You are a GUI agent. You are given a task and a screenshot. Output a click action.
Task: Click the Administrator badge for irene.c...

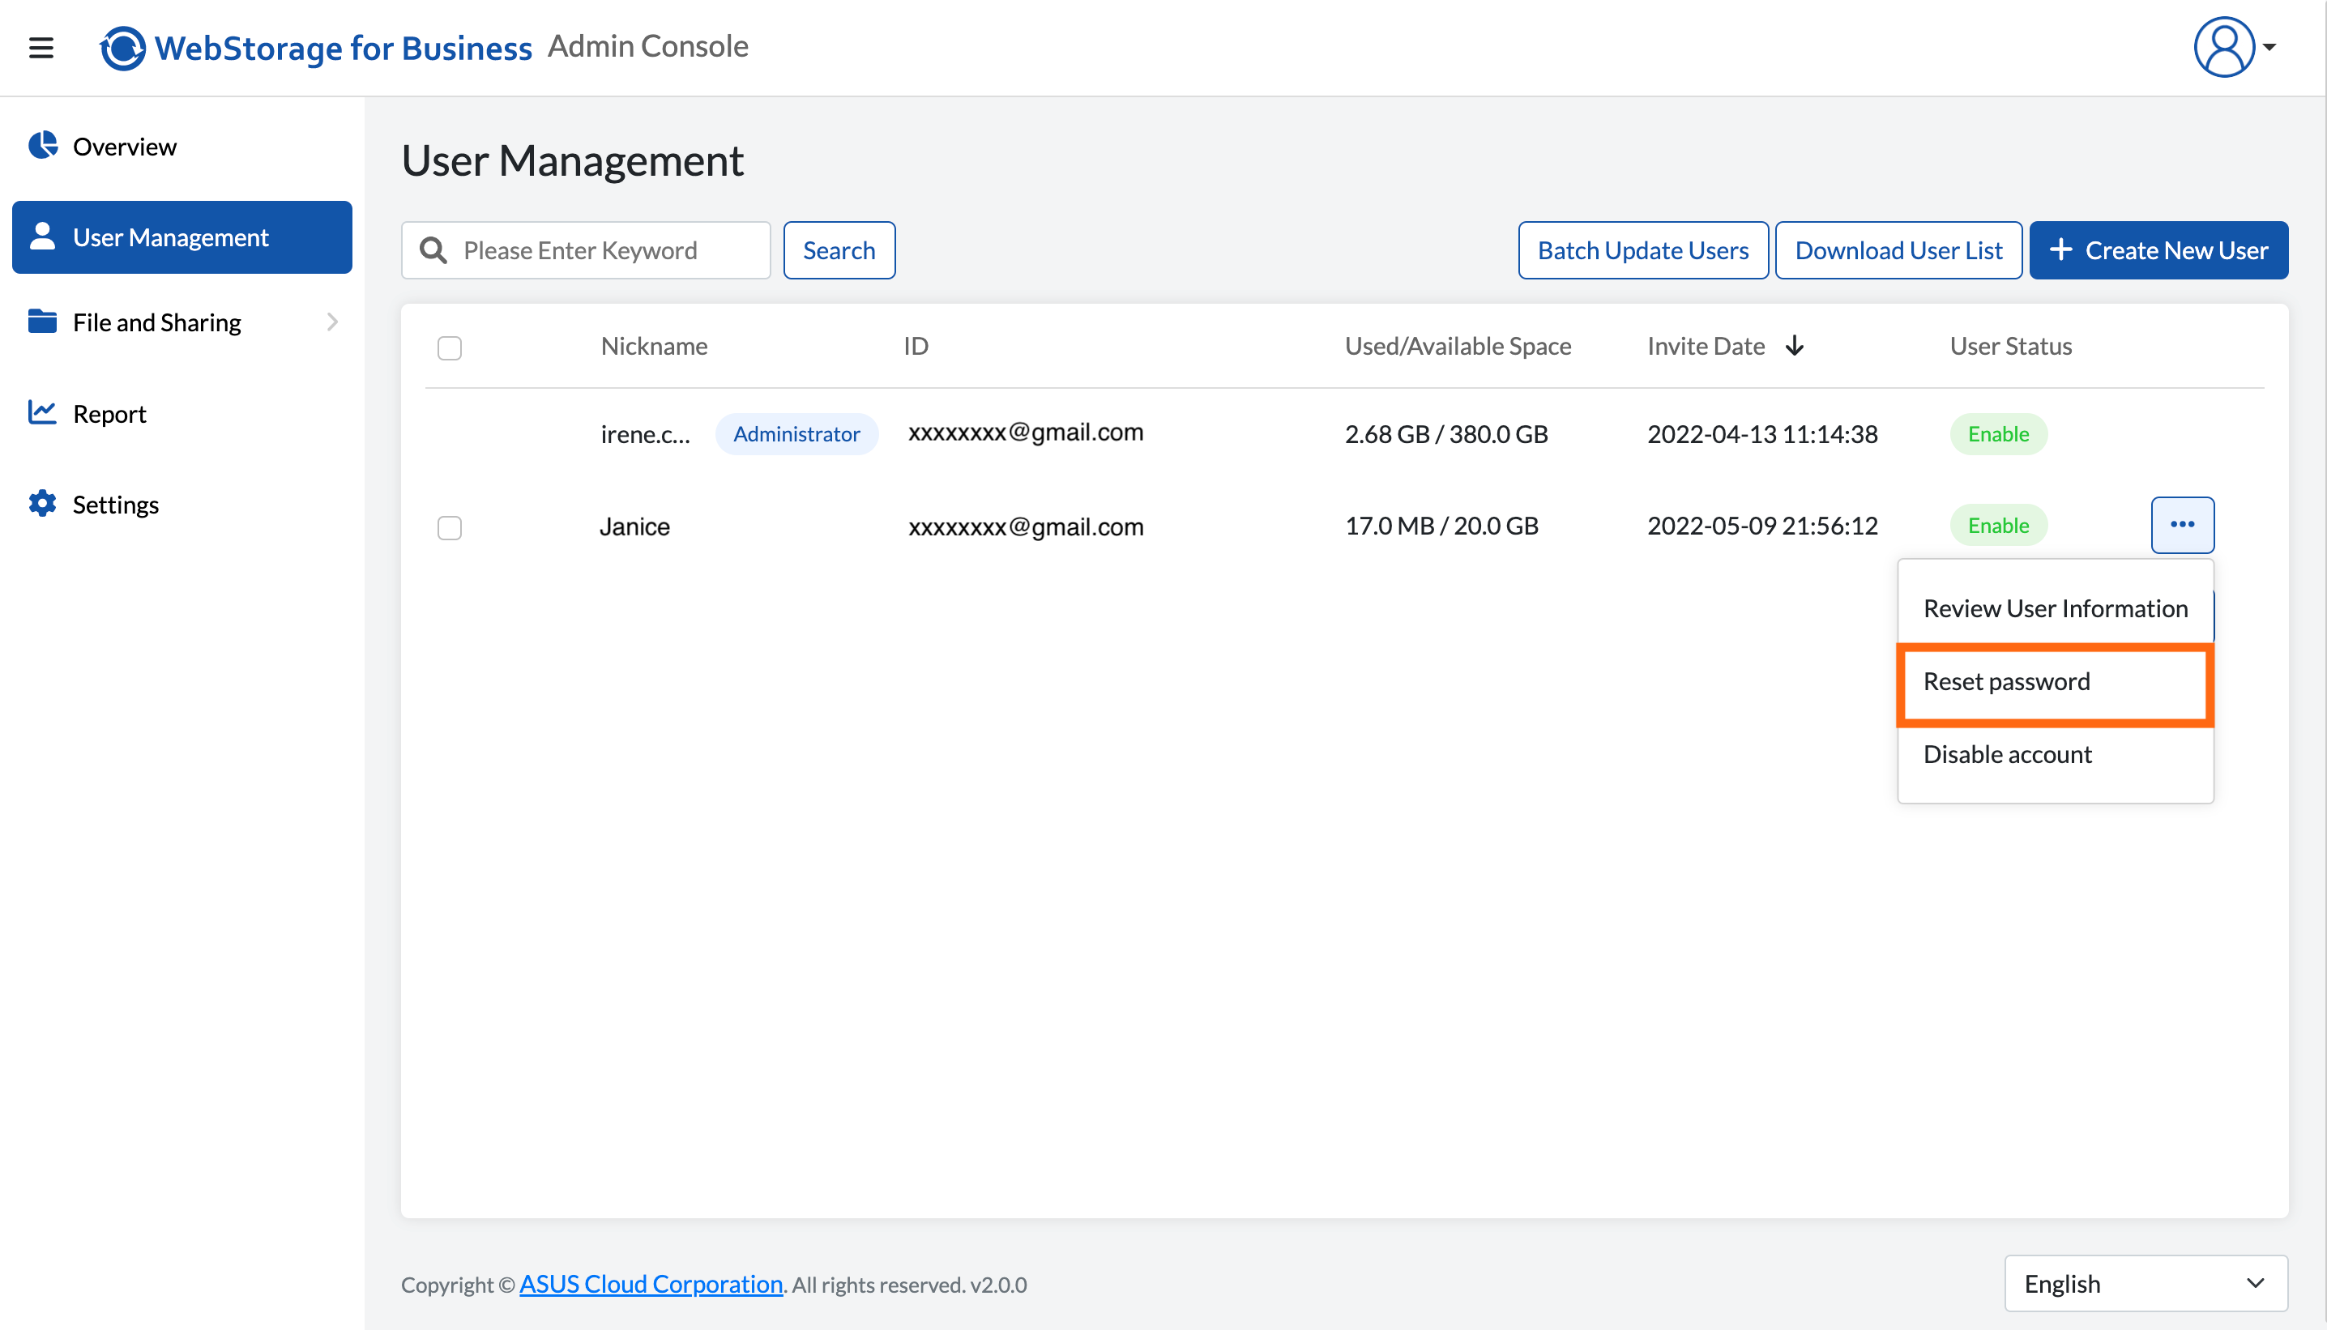796,434
